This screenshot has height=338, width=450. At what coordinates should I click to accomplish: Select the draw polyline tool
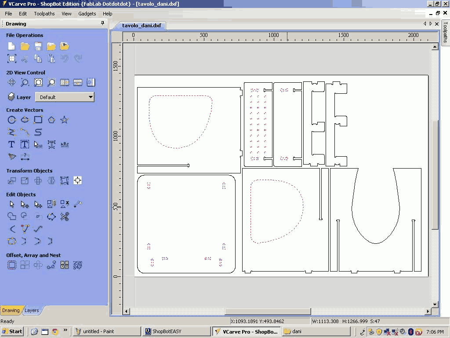click(11, 132)
